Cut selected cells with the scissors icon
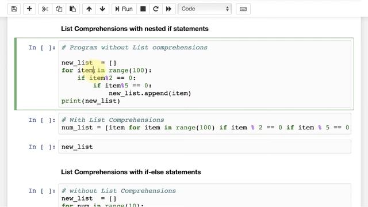 [x=45, y=9]
